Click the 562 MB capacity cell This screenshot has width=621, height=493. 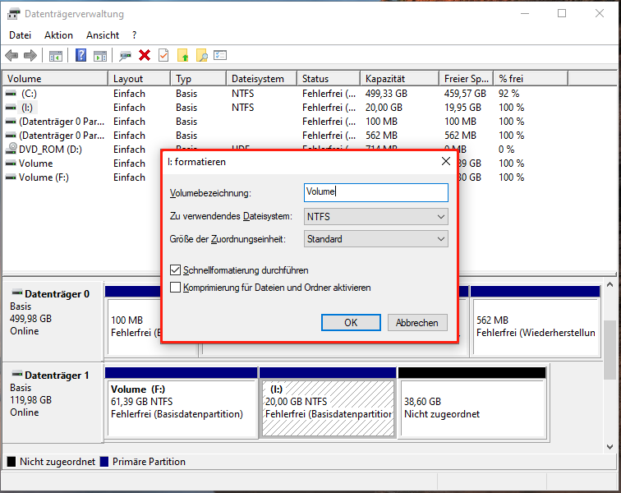point(381,135)
